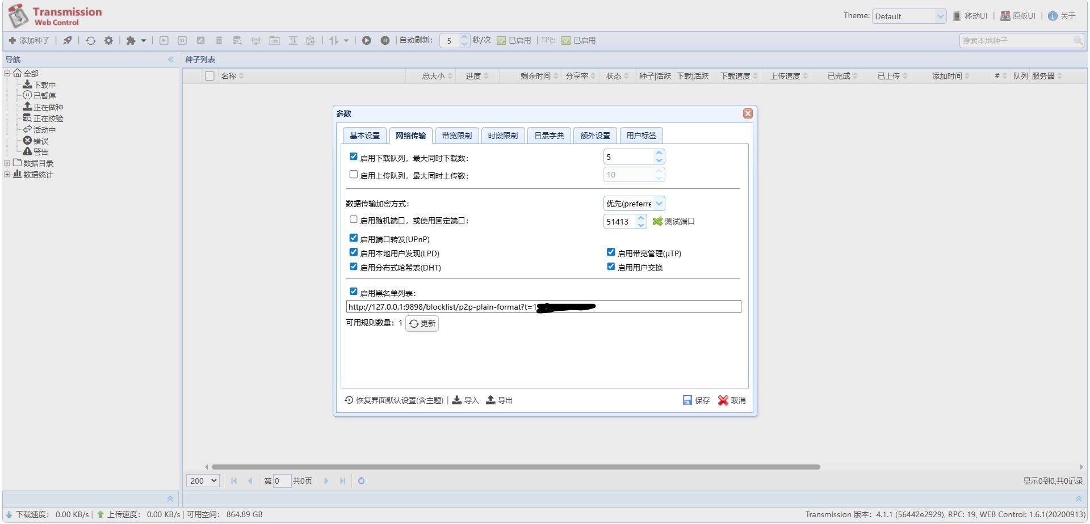Open the Transmission settings gear icon
1090x524 pixels.
(x=108, y=40)
